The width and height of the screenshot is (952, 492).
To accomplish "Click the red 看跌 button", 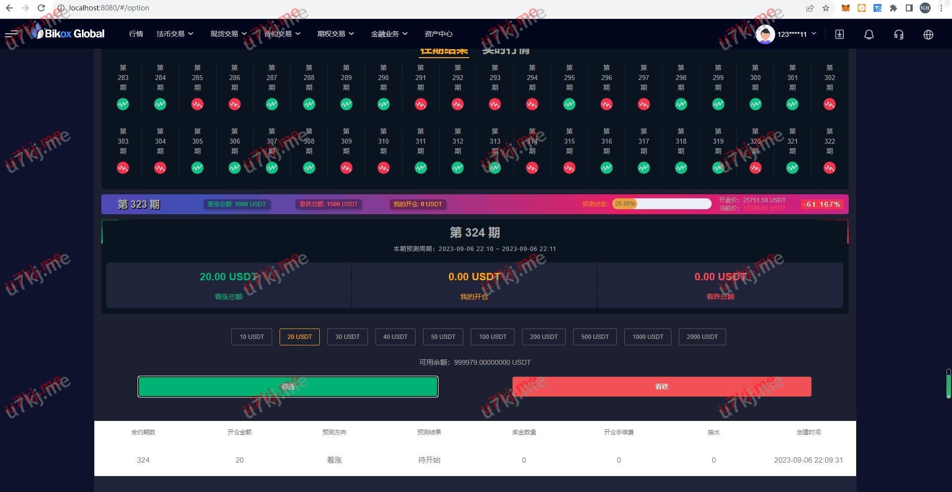I will click(661, 387).
